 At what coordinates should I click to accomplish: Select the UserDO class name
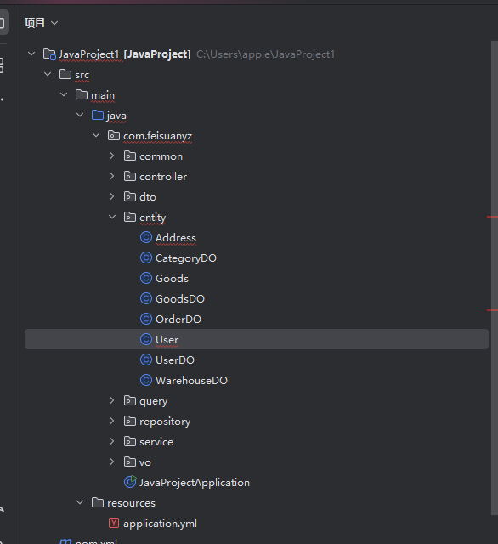pyautogui.click(x=175, y=360)
